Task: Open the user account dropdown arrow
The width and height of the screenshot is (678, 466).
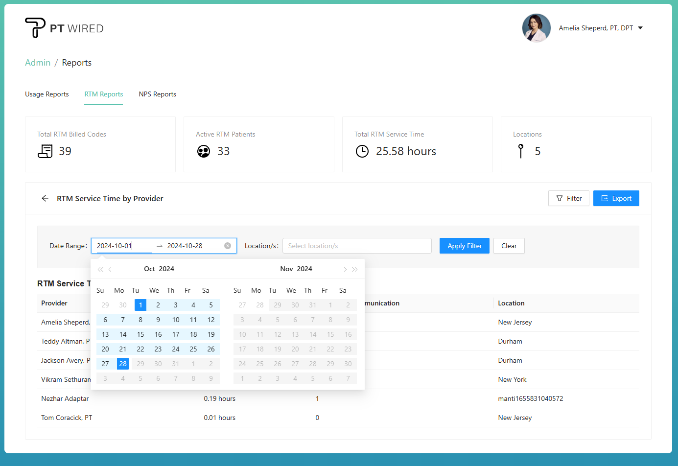Action: coord(640,28)
